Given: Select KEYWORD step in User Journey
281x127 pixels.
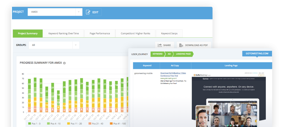Looking at the screenshot, I should (158, 54).
